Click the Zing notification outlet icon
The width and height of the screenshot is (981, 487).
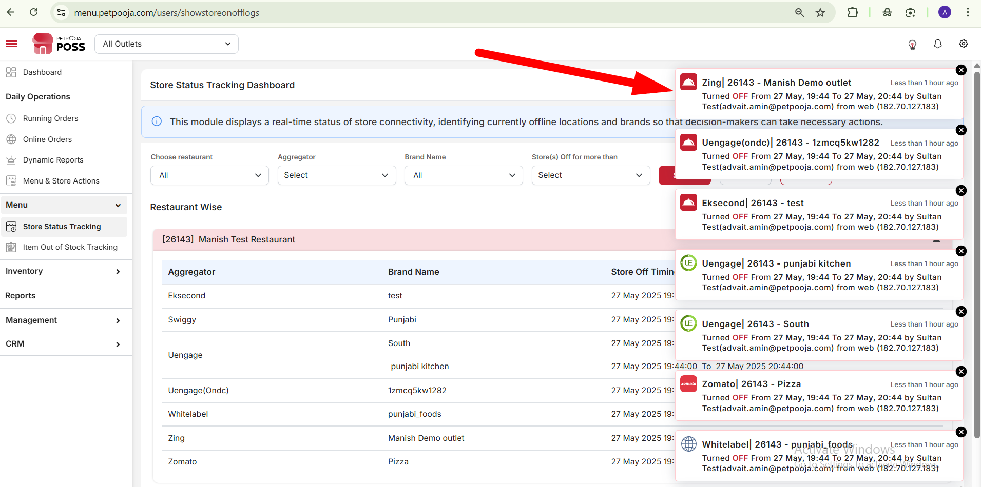(688, 82)
